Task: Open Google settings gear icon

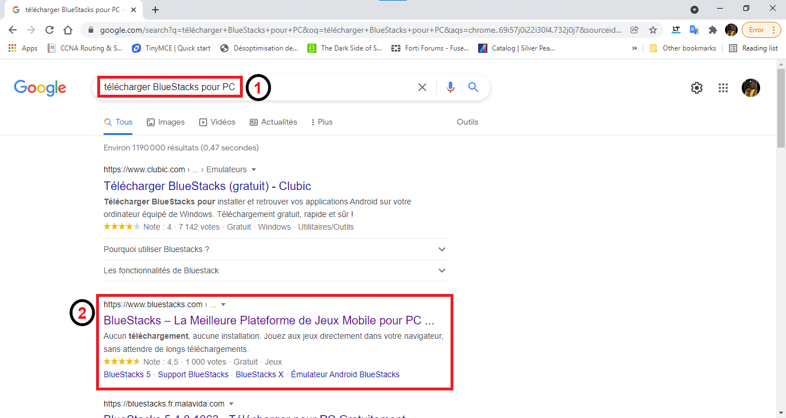Action: click(x=697, y=88)
